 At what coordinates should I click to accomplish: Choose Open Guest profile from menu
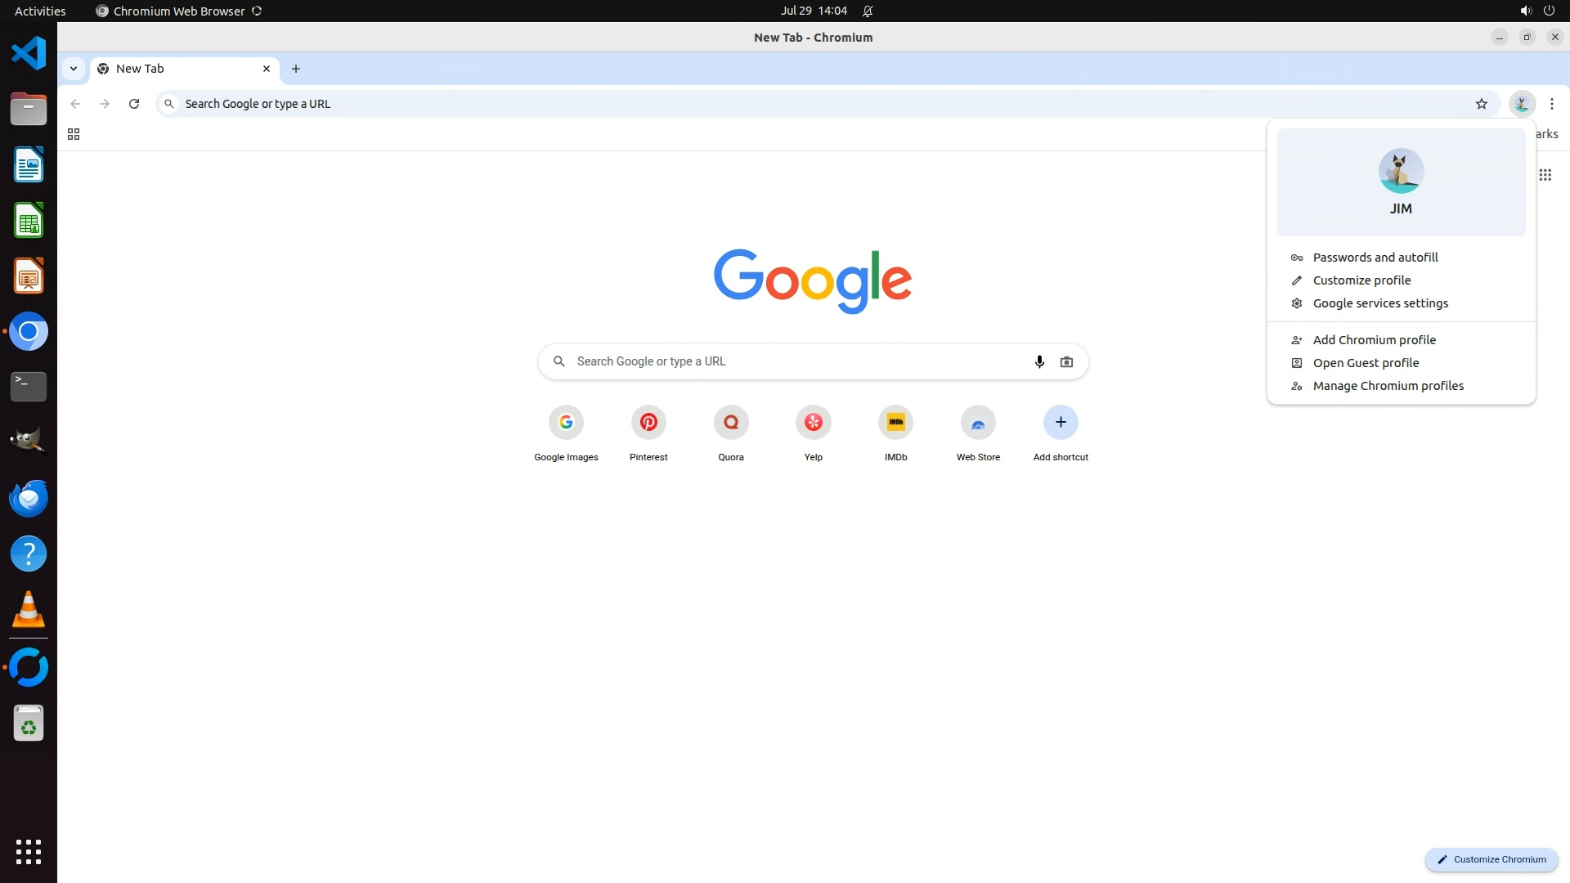coord(1366,363)
